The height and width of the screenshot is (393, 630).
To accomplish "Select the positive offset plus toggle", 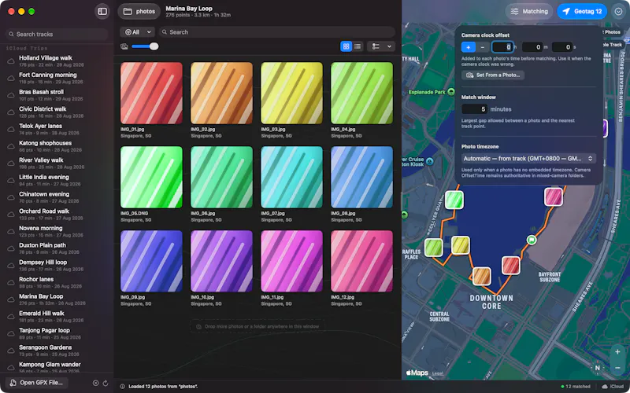I will tap(468, 47).
